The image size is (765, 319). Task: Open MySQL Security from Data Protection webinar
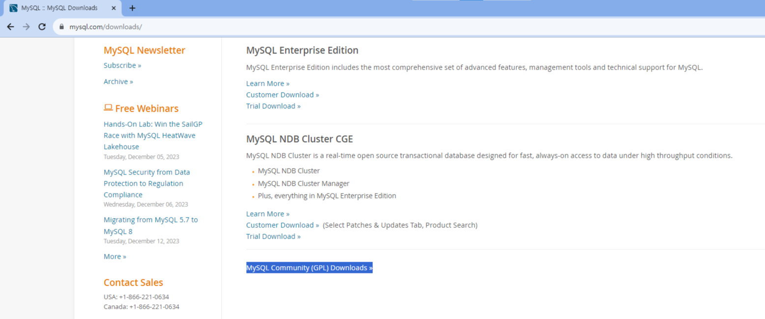pyautogui.click(x=147, y=183)
